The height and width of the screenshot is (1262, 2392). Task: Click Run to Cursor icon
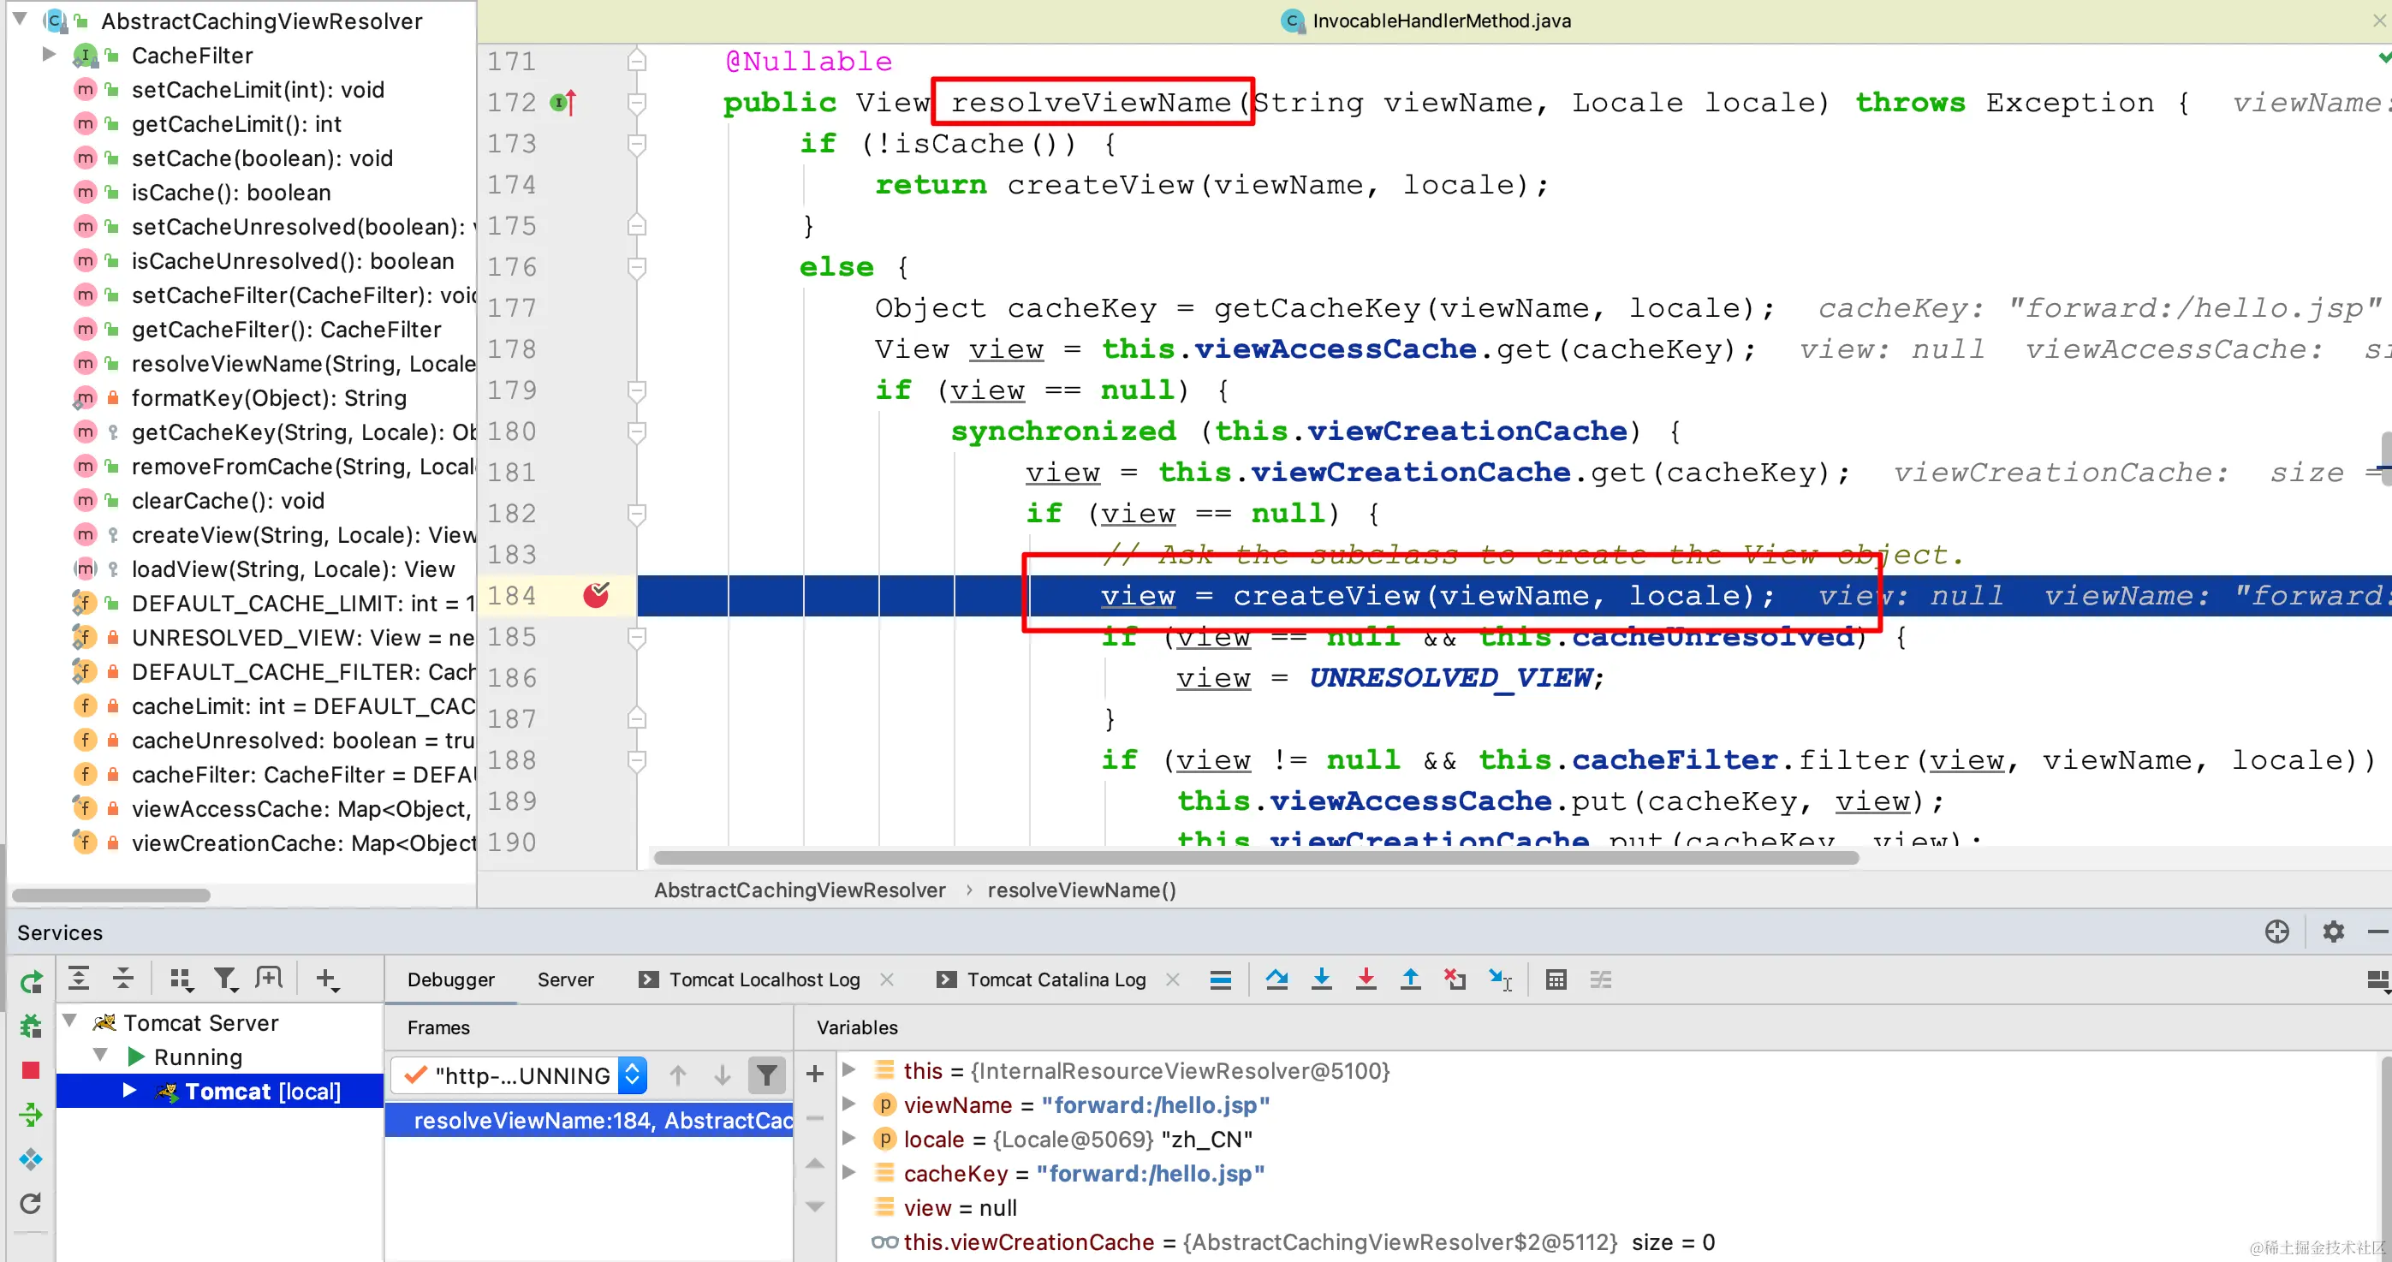coord(1500,979)
